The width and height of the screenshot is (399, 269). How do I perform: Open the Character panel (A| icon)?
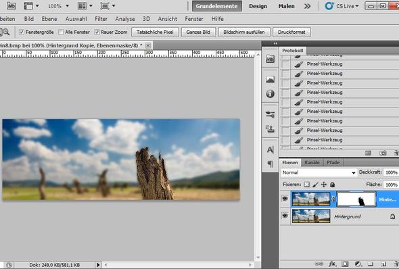tap(271, 150)
